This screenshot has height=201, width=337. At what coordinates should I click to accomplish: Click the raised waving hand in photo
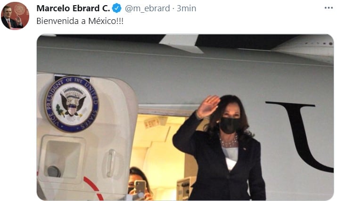point(208,107)
